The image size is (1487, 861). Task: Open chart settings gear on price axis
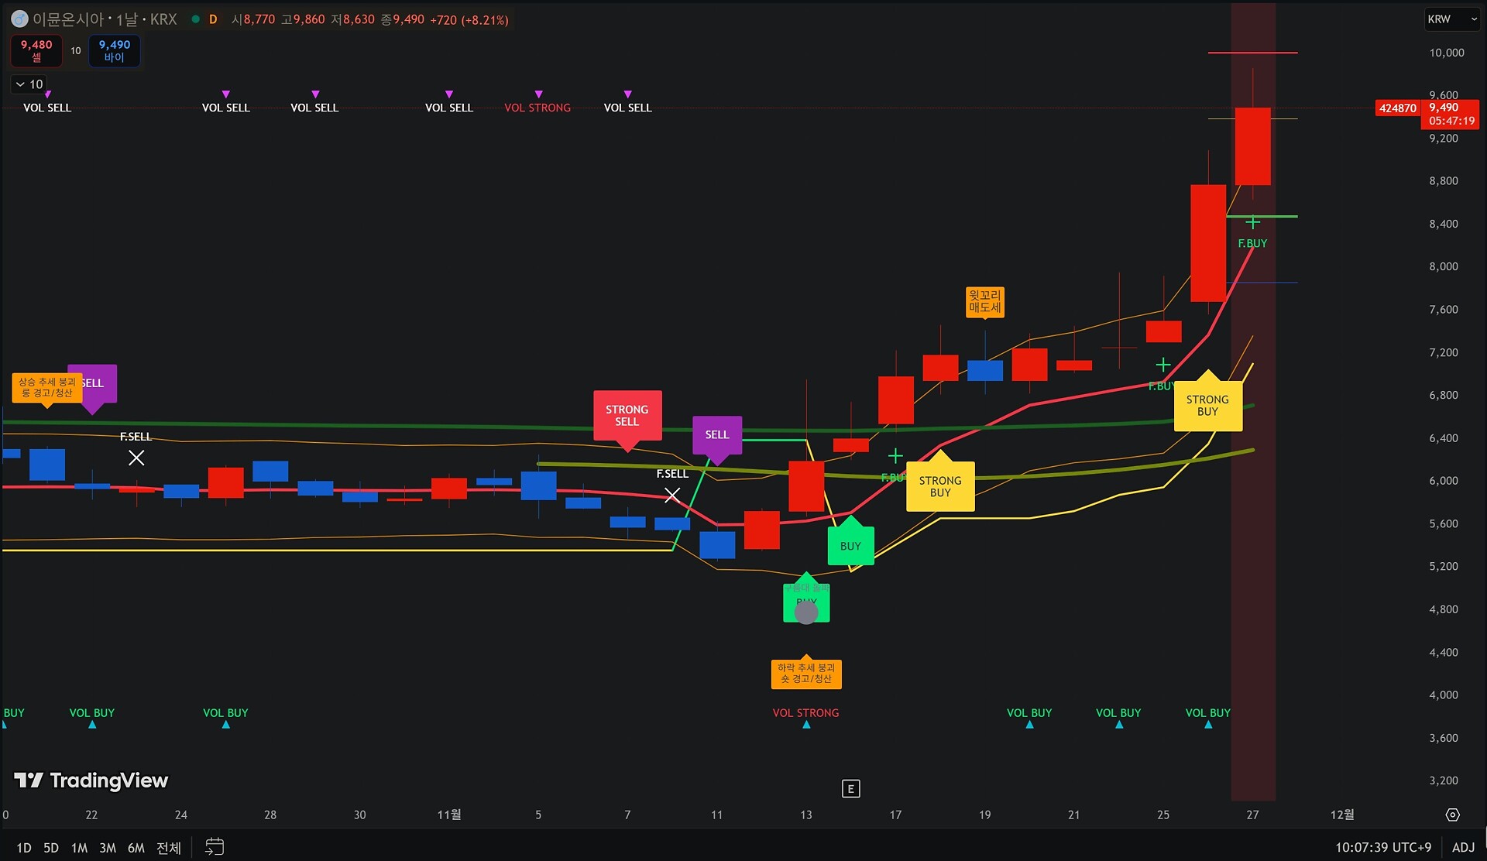tap(1452, 815)
